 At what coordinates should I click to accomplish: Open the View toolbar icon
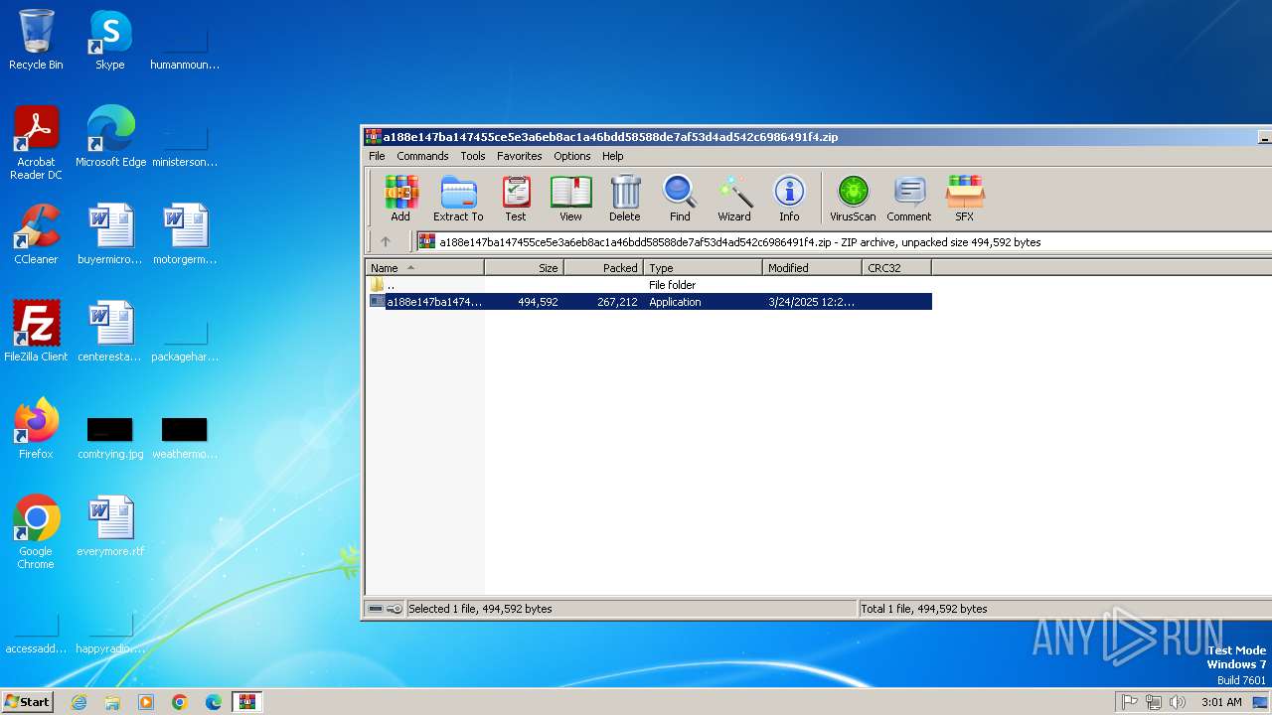click(x=570, y=198)
